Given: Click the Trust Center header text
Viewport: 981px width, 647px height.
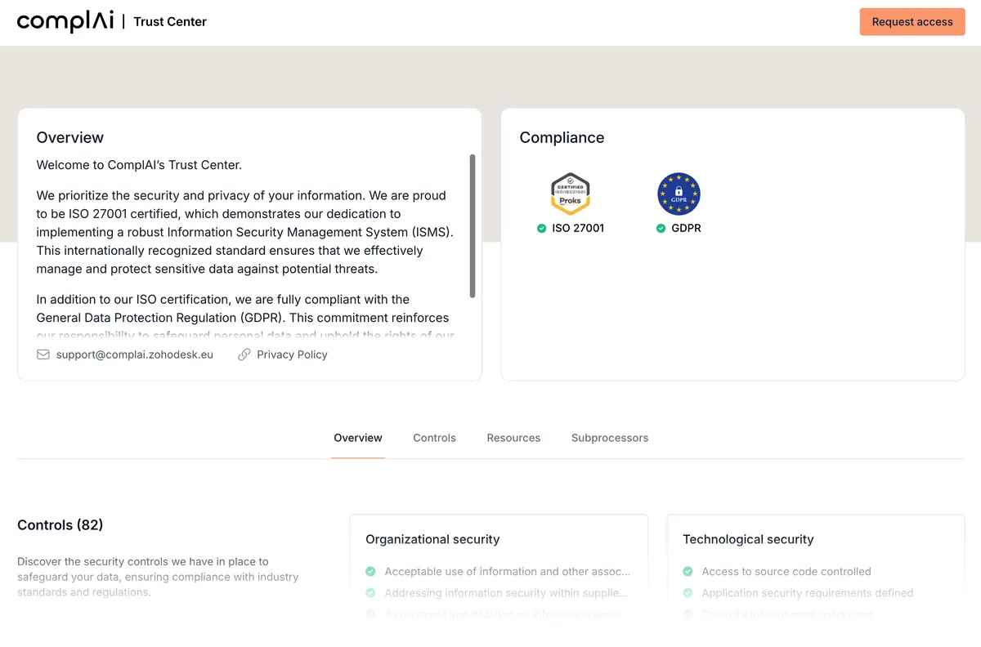Looking at the screenshot, I should [x=170, y=22].
